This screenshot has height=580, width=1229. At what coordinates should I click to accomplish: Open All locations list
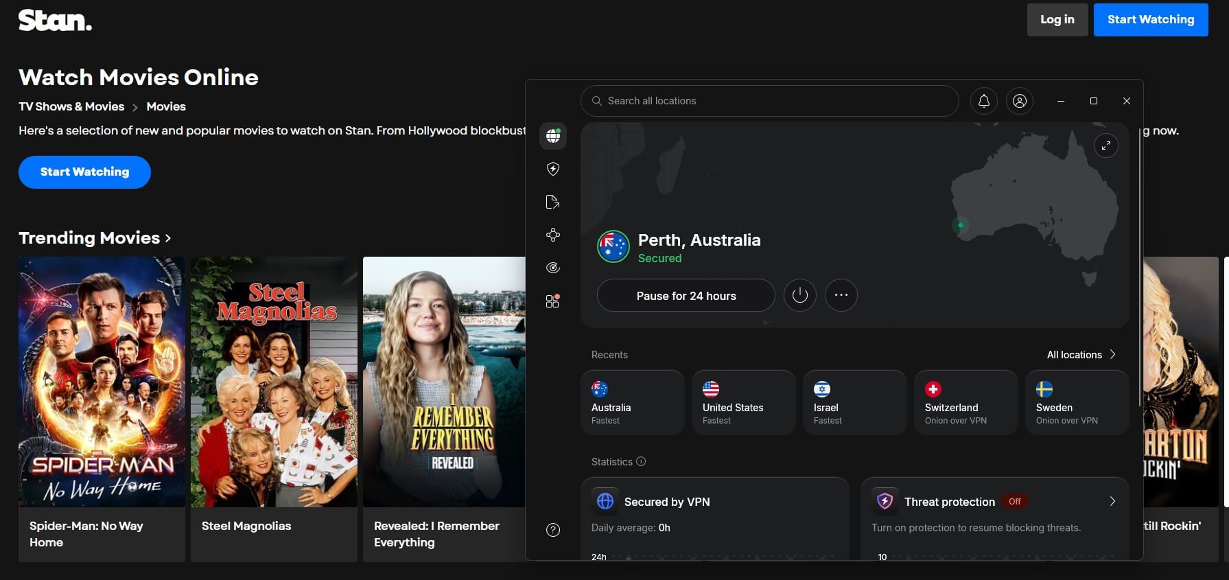pos(1081,355)
